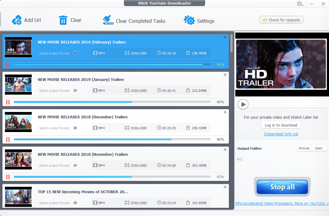Select the December 2018 Trailers thumbnail
The width and height of the screenshot is (329, 216).
pyautogui.click(x=18, y=122)
